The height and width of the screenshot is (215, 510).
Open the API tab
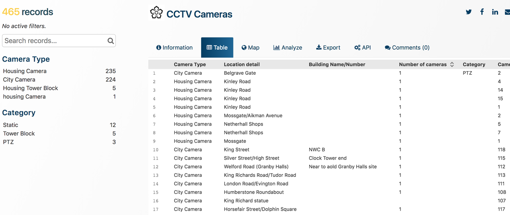363,48
